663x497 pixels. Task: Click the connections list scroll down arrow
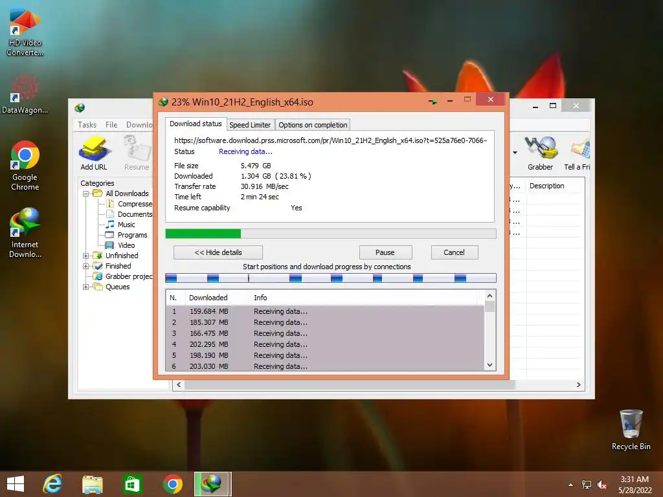[x=489, y=365]
